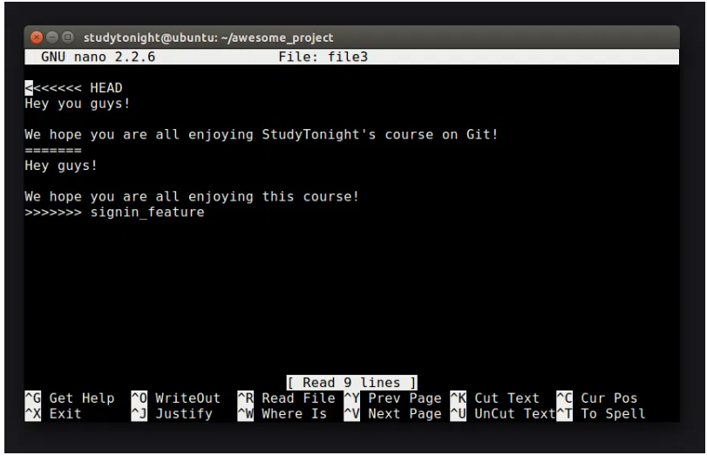Click the "Read 9 lines" status message
This screenshot has width=707, height=462.
352,383
